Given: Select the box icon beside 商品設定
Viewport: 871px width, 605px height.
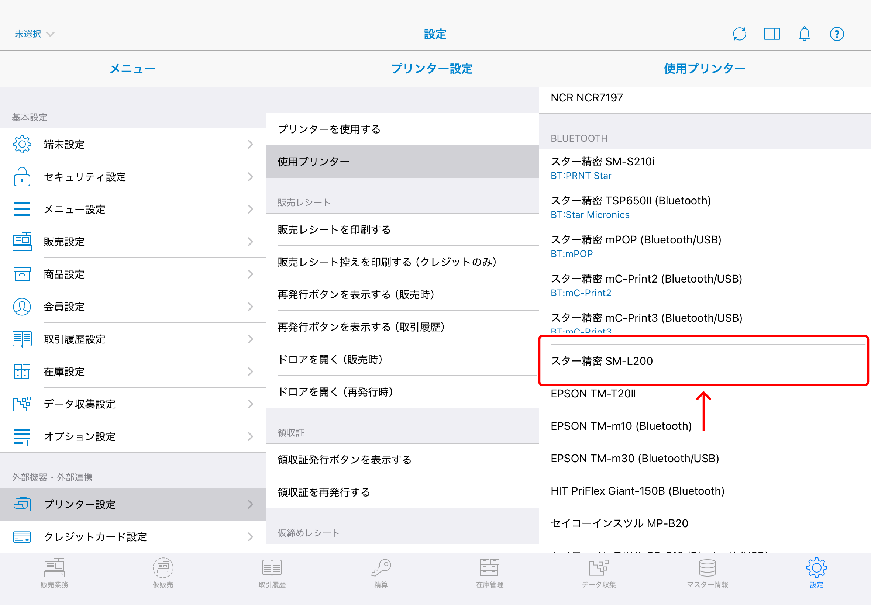Looking at the screenshot, I should tap(22, 274).
